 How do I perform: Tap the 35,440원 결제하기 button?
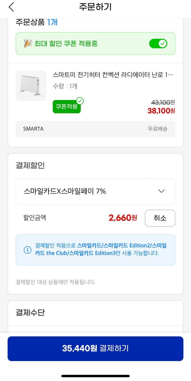pyautogui.click(x=95, y=349)
